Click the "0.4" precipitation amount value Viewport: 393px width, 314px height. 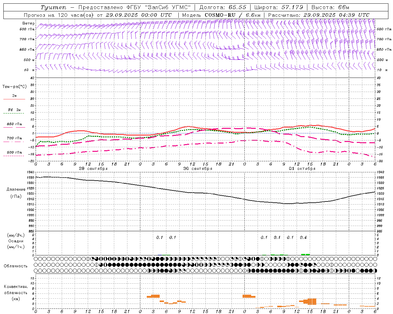coord(303,237)
